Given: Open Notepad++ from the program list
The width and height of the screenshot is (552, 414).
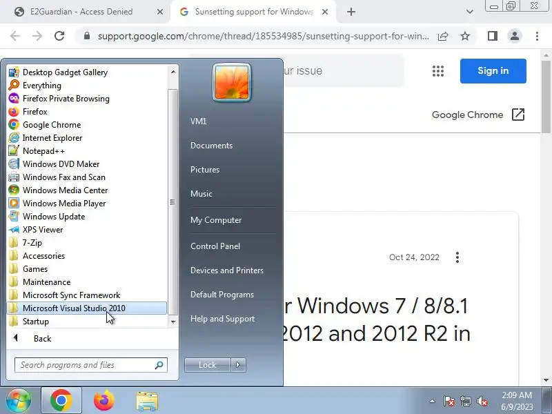Looking at the screenshot, I should [87, 150].
